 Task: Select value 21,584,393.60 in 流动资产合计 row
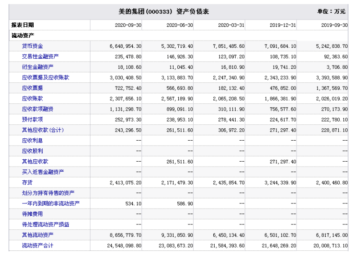(x=227, y=245)
